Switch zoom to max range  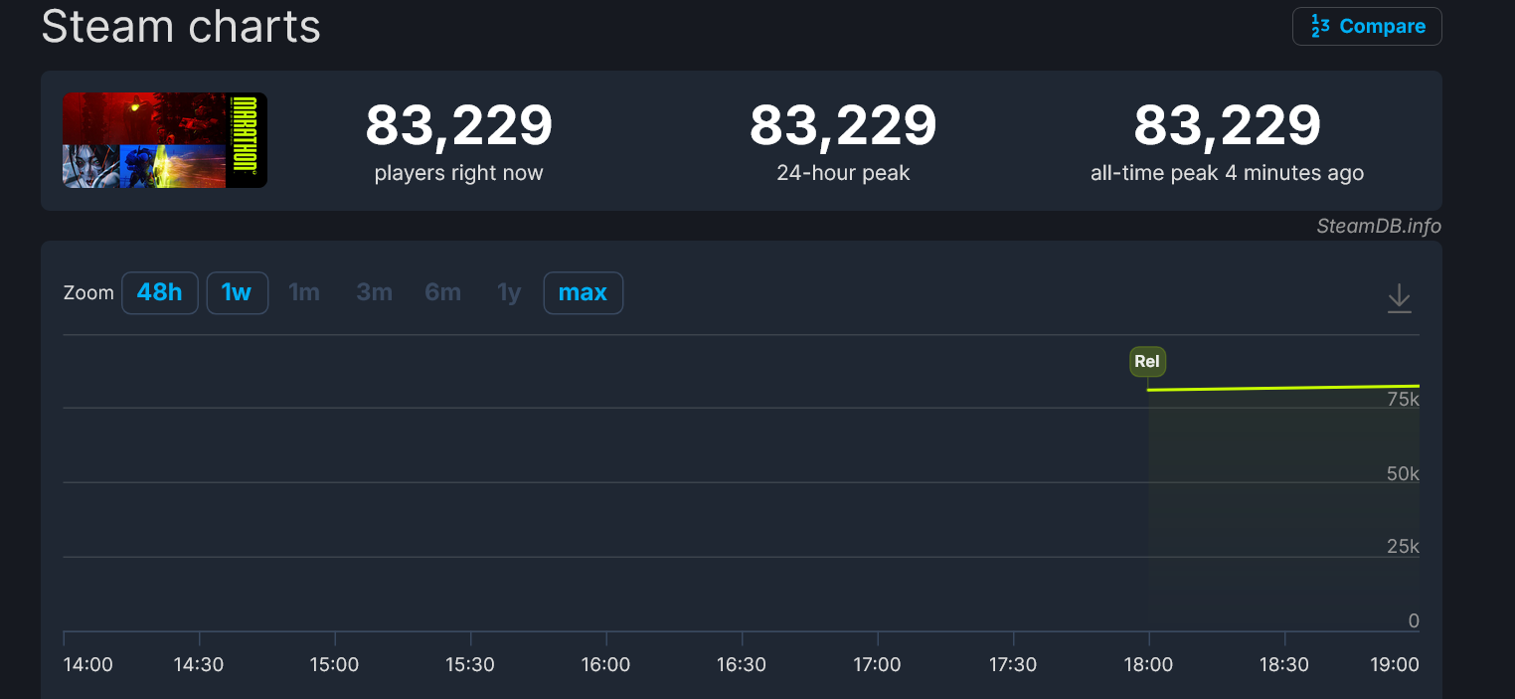coord(583,293)
